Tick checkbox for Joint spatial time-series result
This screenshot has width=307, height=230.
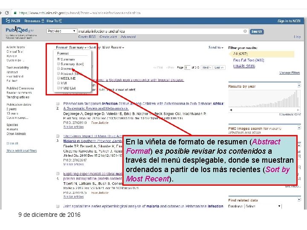(x=58, y=206)
